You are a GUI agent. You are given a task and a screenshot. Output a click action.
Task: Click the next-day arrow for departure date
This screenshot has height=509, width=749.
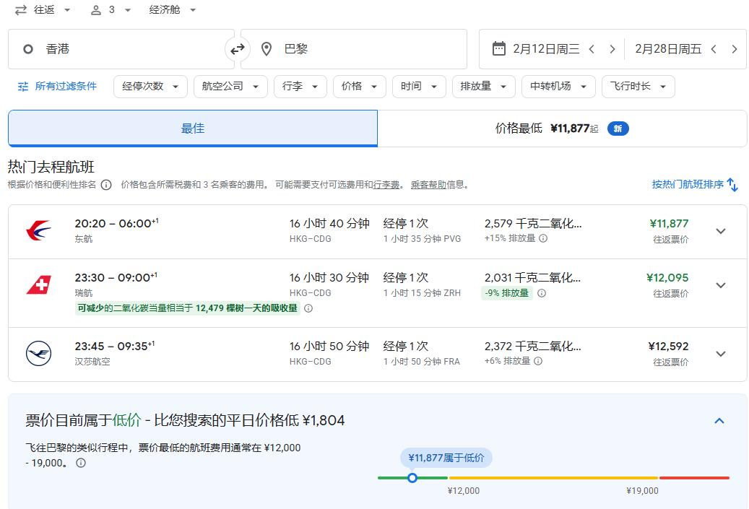[x=612, y=49]
